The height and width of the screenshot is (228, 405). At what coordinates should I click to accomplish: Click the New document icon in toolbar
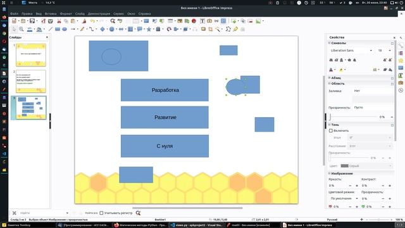[14, 21]
